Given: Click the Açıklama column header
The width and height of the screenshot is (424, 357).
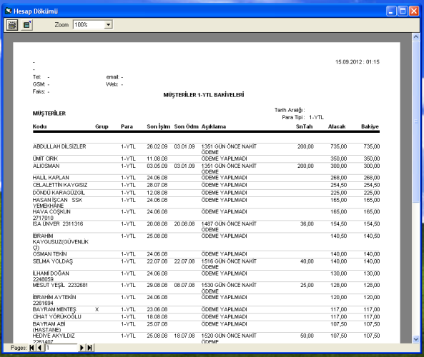Looking at the screenshot, I should click(214, 126).
